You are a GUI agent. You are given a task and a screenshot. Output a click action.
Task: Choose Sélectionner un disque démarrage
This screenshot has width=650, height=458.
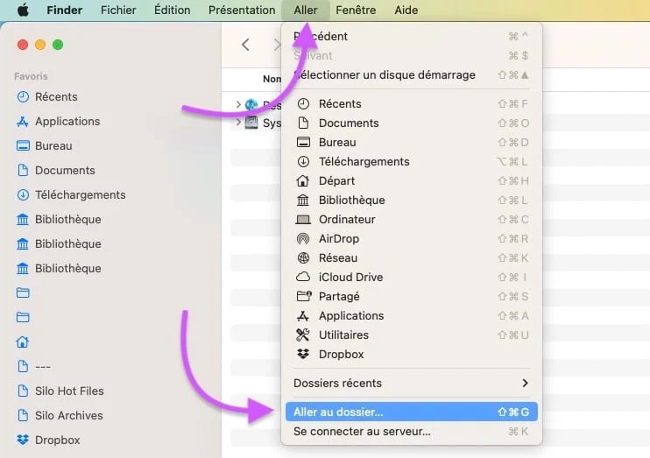pos(411,75)
